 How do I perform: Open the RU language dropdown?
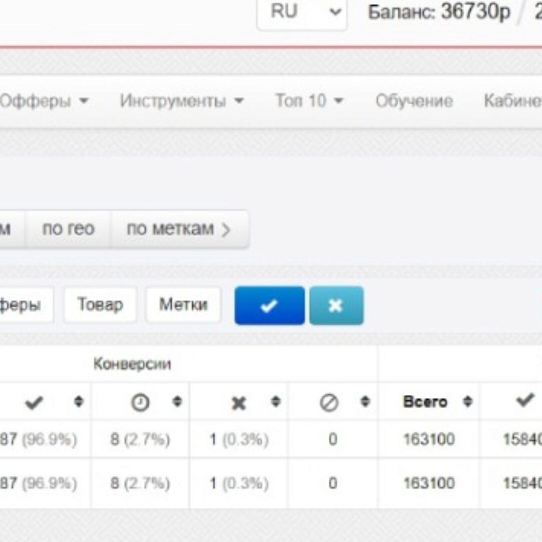(x=302, y=12)
